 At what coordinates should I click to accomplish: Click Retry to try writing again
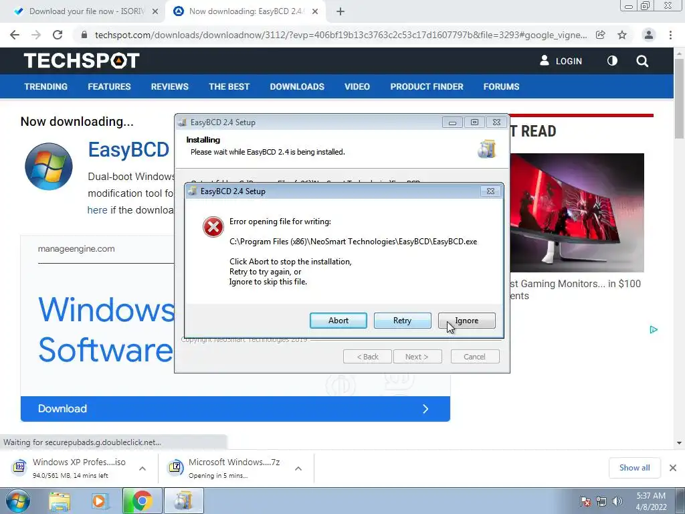[402, 321]
